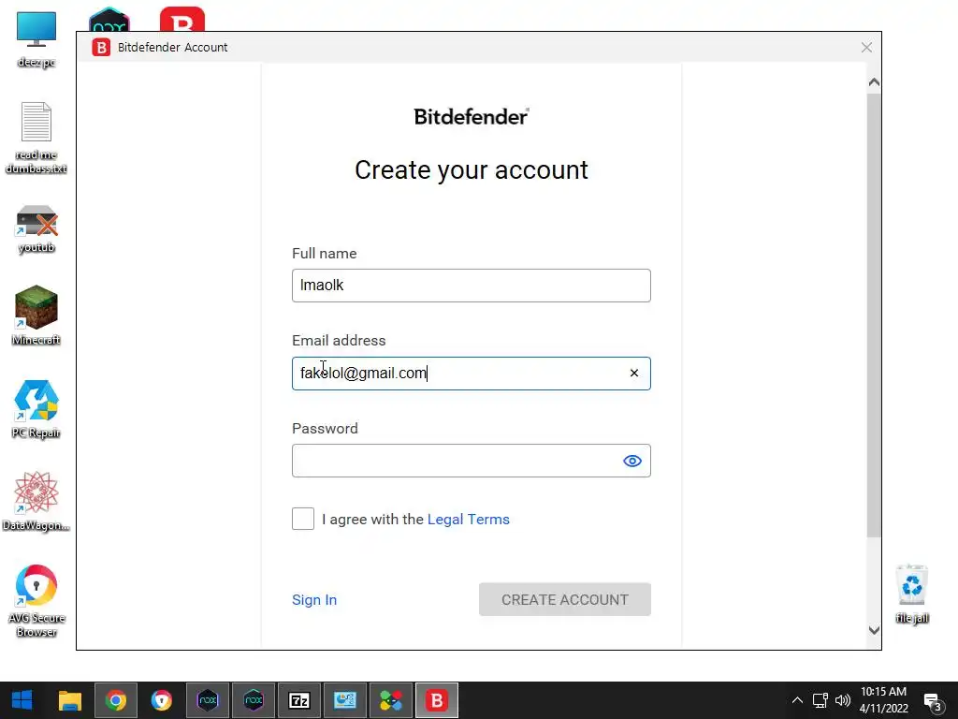Toggle password visibility eye icon
Viewport: 958px width, 719px height.
tap(632, 461)
